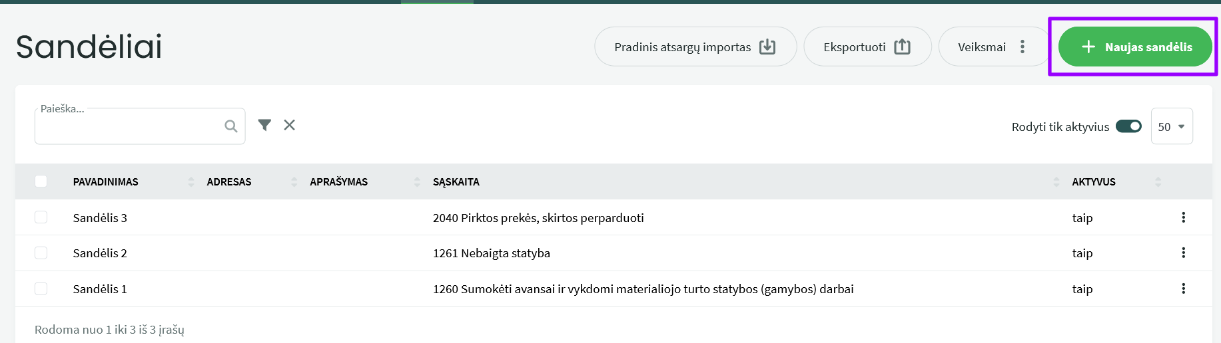The width and height of the screenshot is (1221, 343).
Task: Check the select-all header checkbox
Action: 41,181
